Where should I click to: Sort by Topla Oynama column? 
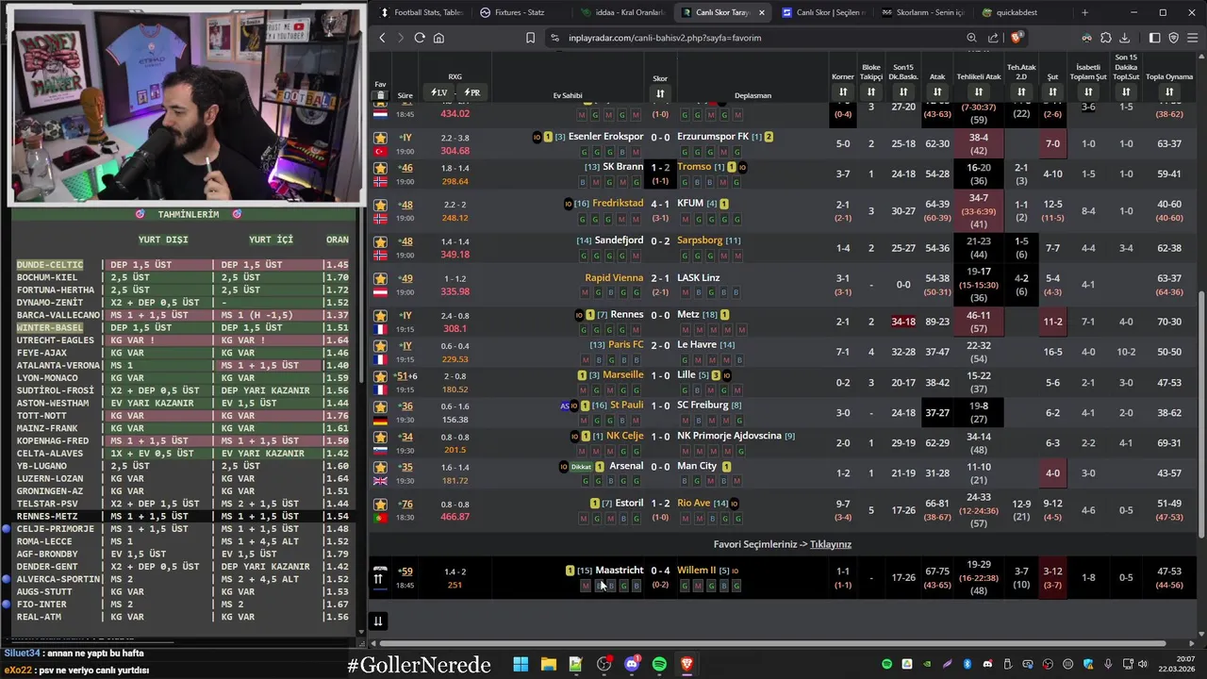pyautogui.click(x=1168, y=91)
